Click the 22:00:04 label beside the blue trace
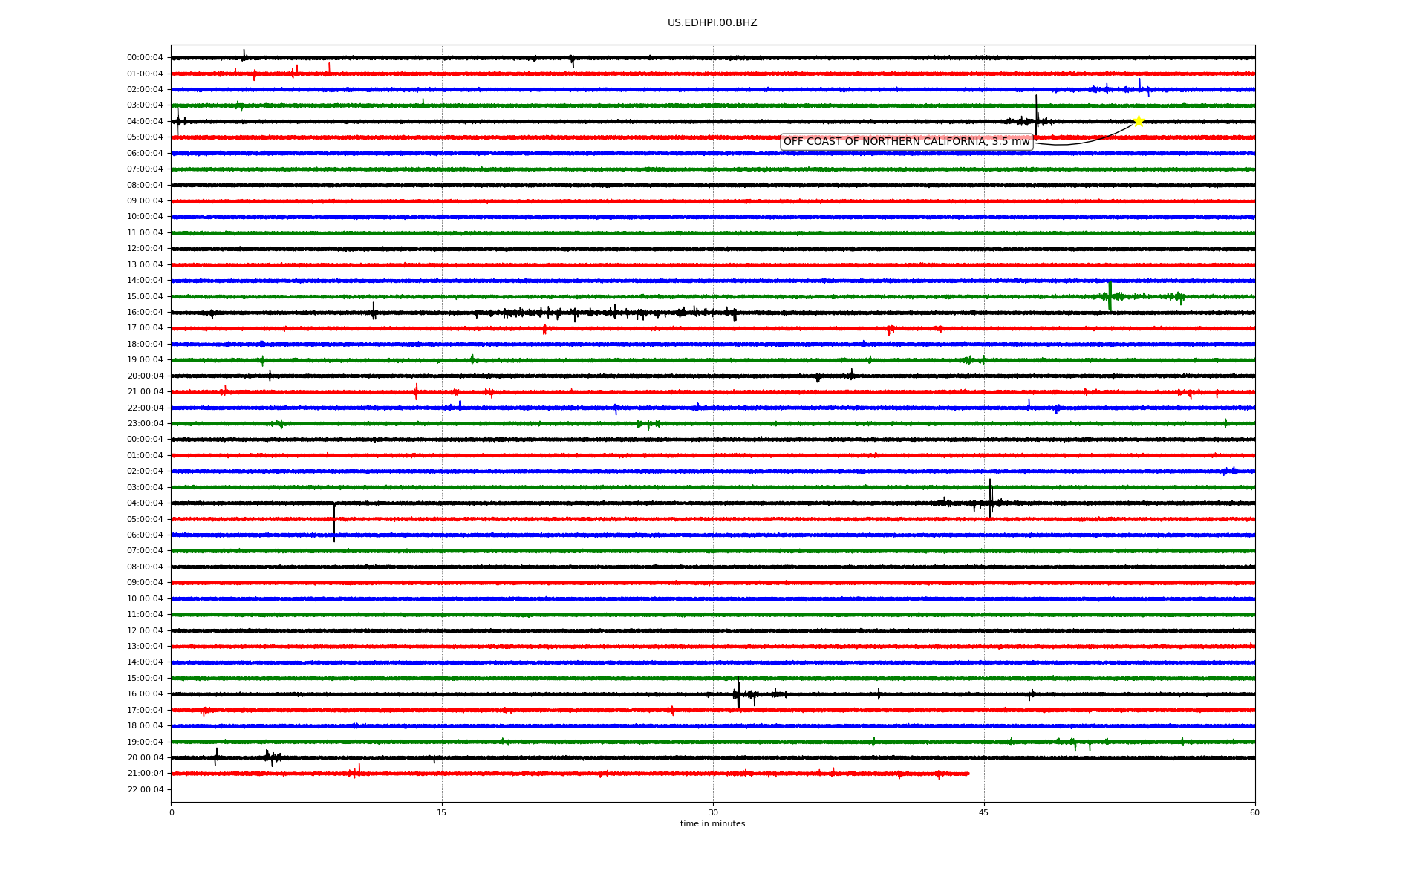Image resolution: width=1426 pixels, height=891 pixels. (x=145, y=408)
